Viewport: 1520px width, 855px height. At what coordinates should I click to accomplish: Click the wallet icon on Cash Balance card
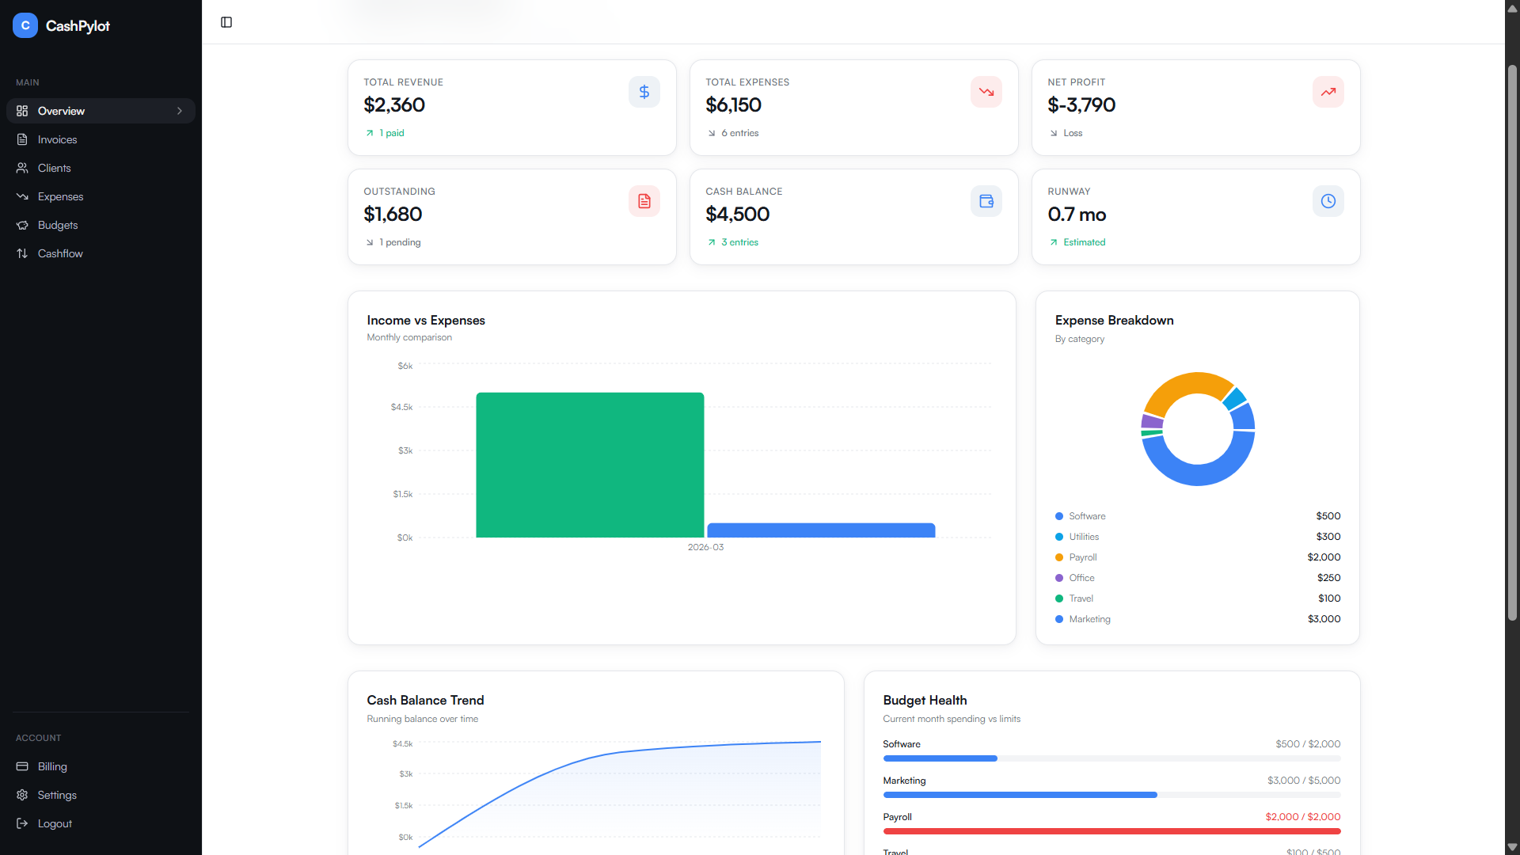pos(986,200)
